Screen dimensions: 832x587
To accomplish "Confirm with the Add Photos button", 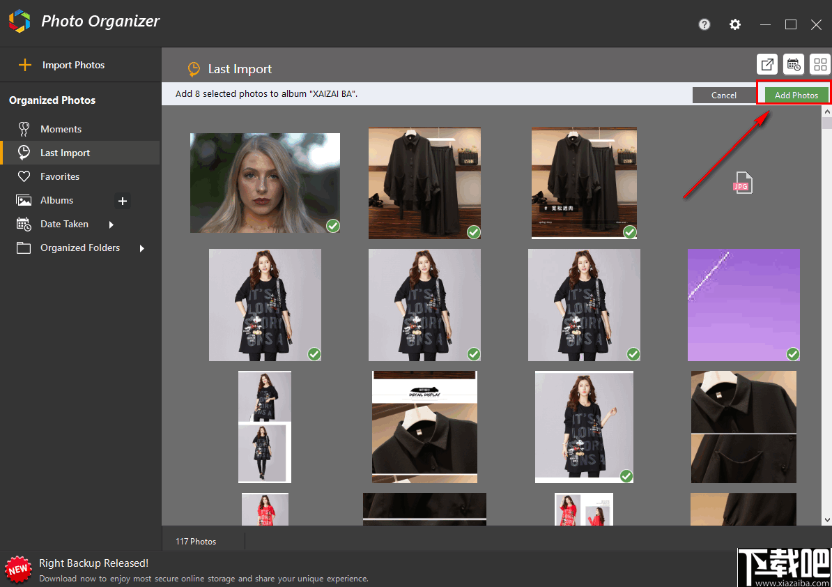I will pyautogui.click(x=794, y=94).
